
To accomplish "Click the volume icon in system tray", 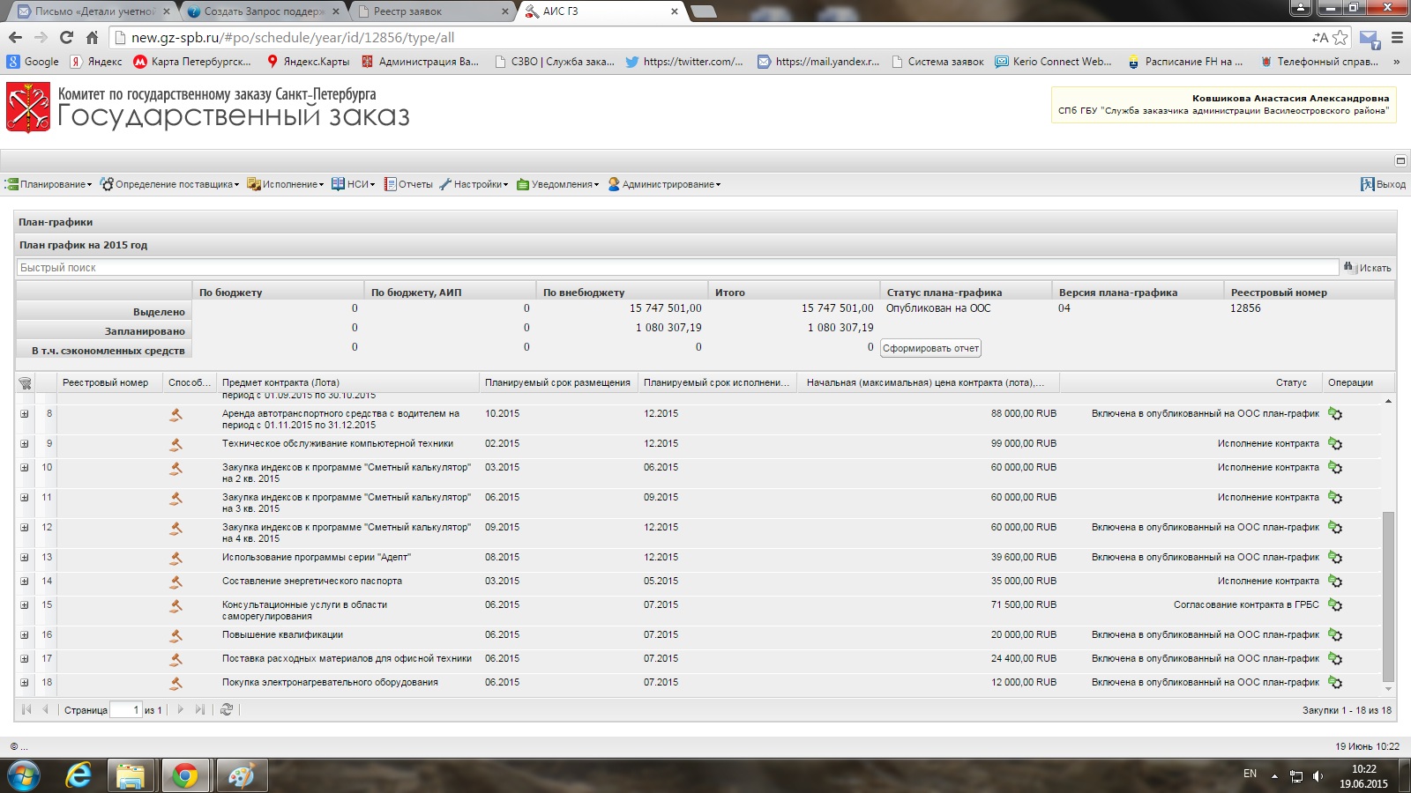I will point(1318,776).
